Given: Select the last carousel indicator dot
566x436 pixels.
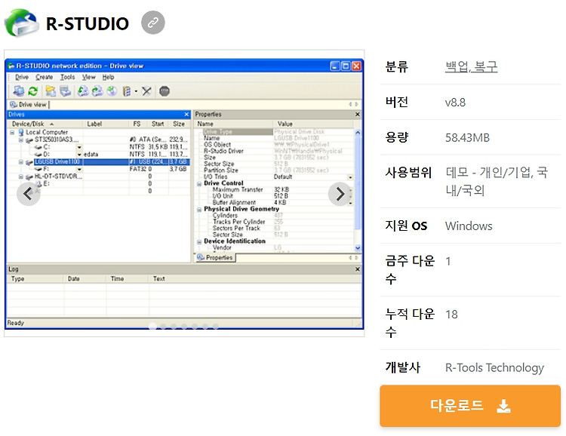Looking at the screenshot, I should [x=216, y=327].
